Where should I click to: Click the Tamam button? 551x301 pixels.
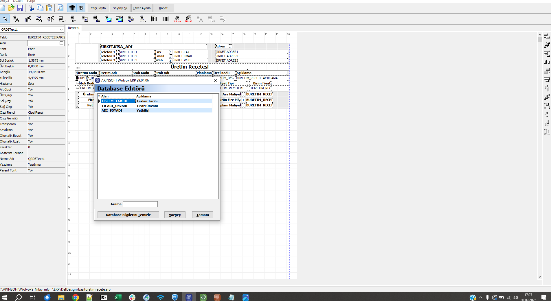click(202, 215)
